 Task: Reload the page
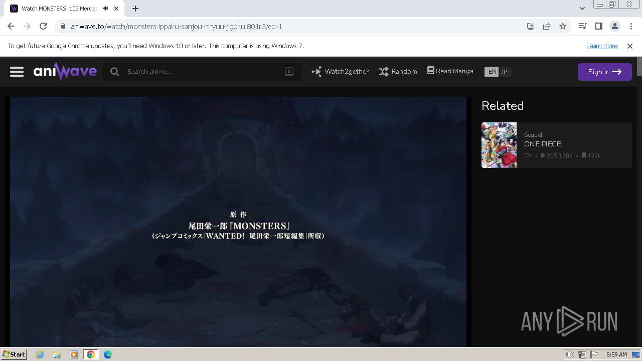pos(43,26)
